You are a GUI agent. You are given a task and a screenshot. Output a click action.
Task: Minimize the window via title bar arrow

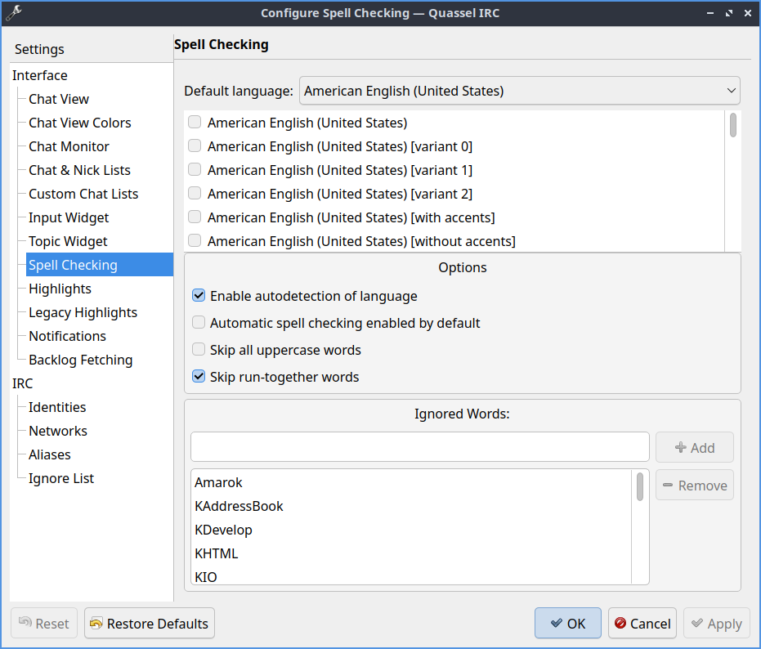[709, 12]
